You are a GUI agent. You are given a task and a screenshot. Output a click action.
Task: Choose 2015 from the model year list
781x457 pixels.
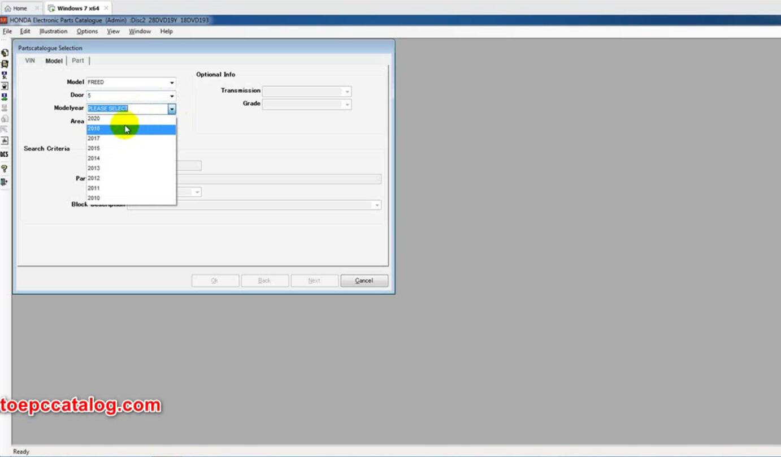pyautogui.click(x=131, y=149)
